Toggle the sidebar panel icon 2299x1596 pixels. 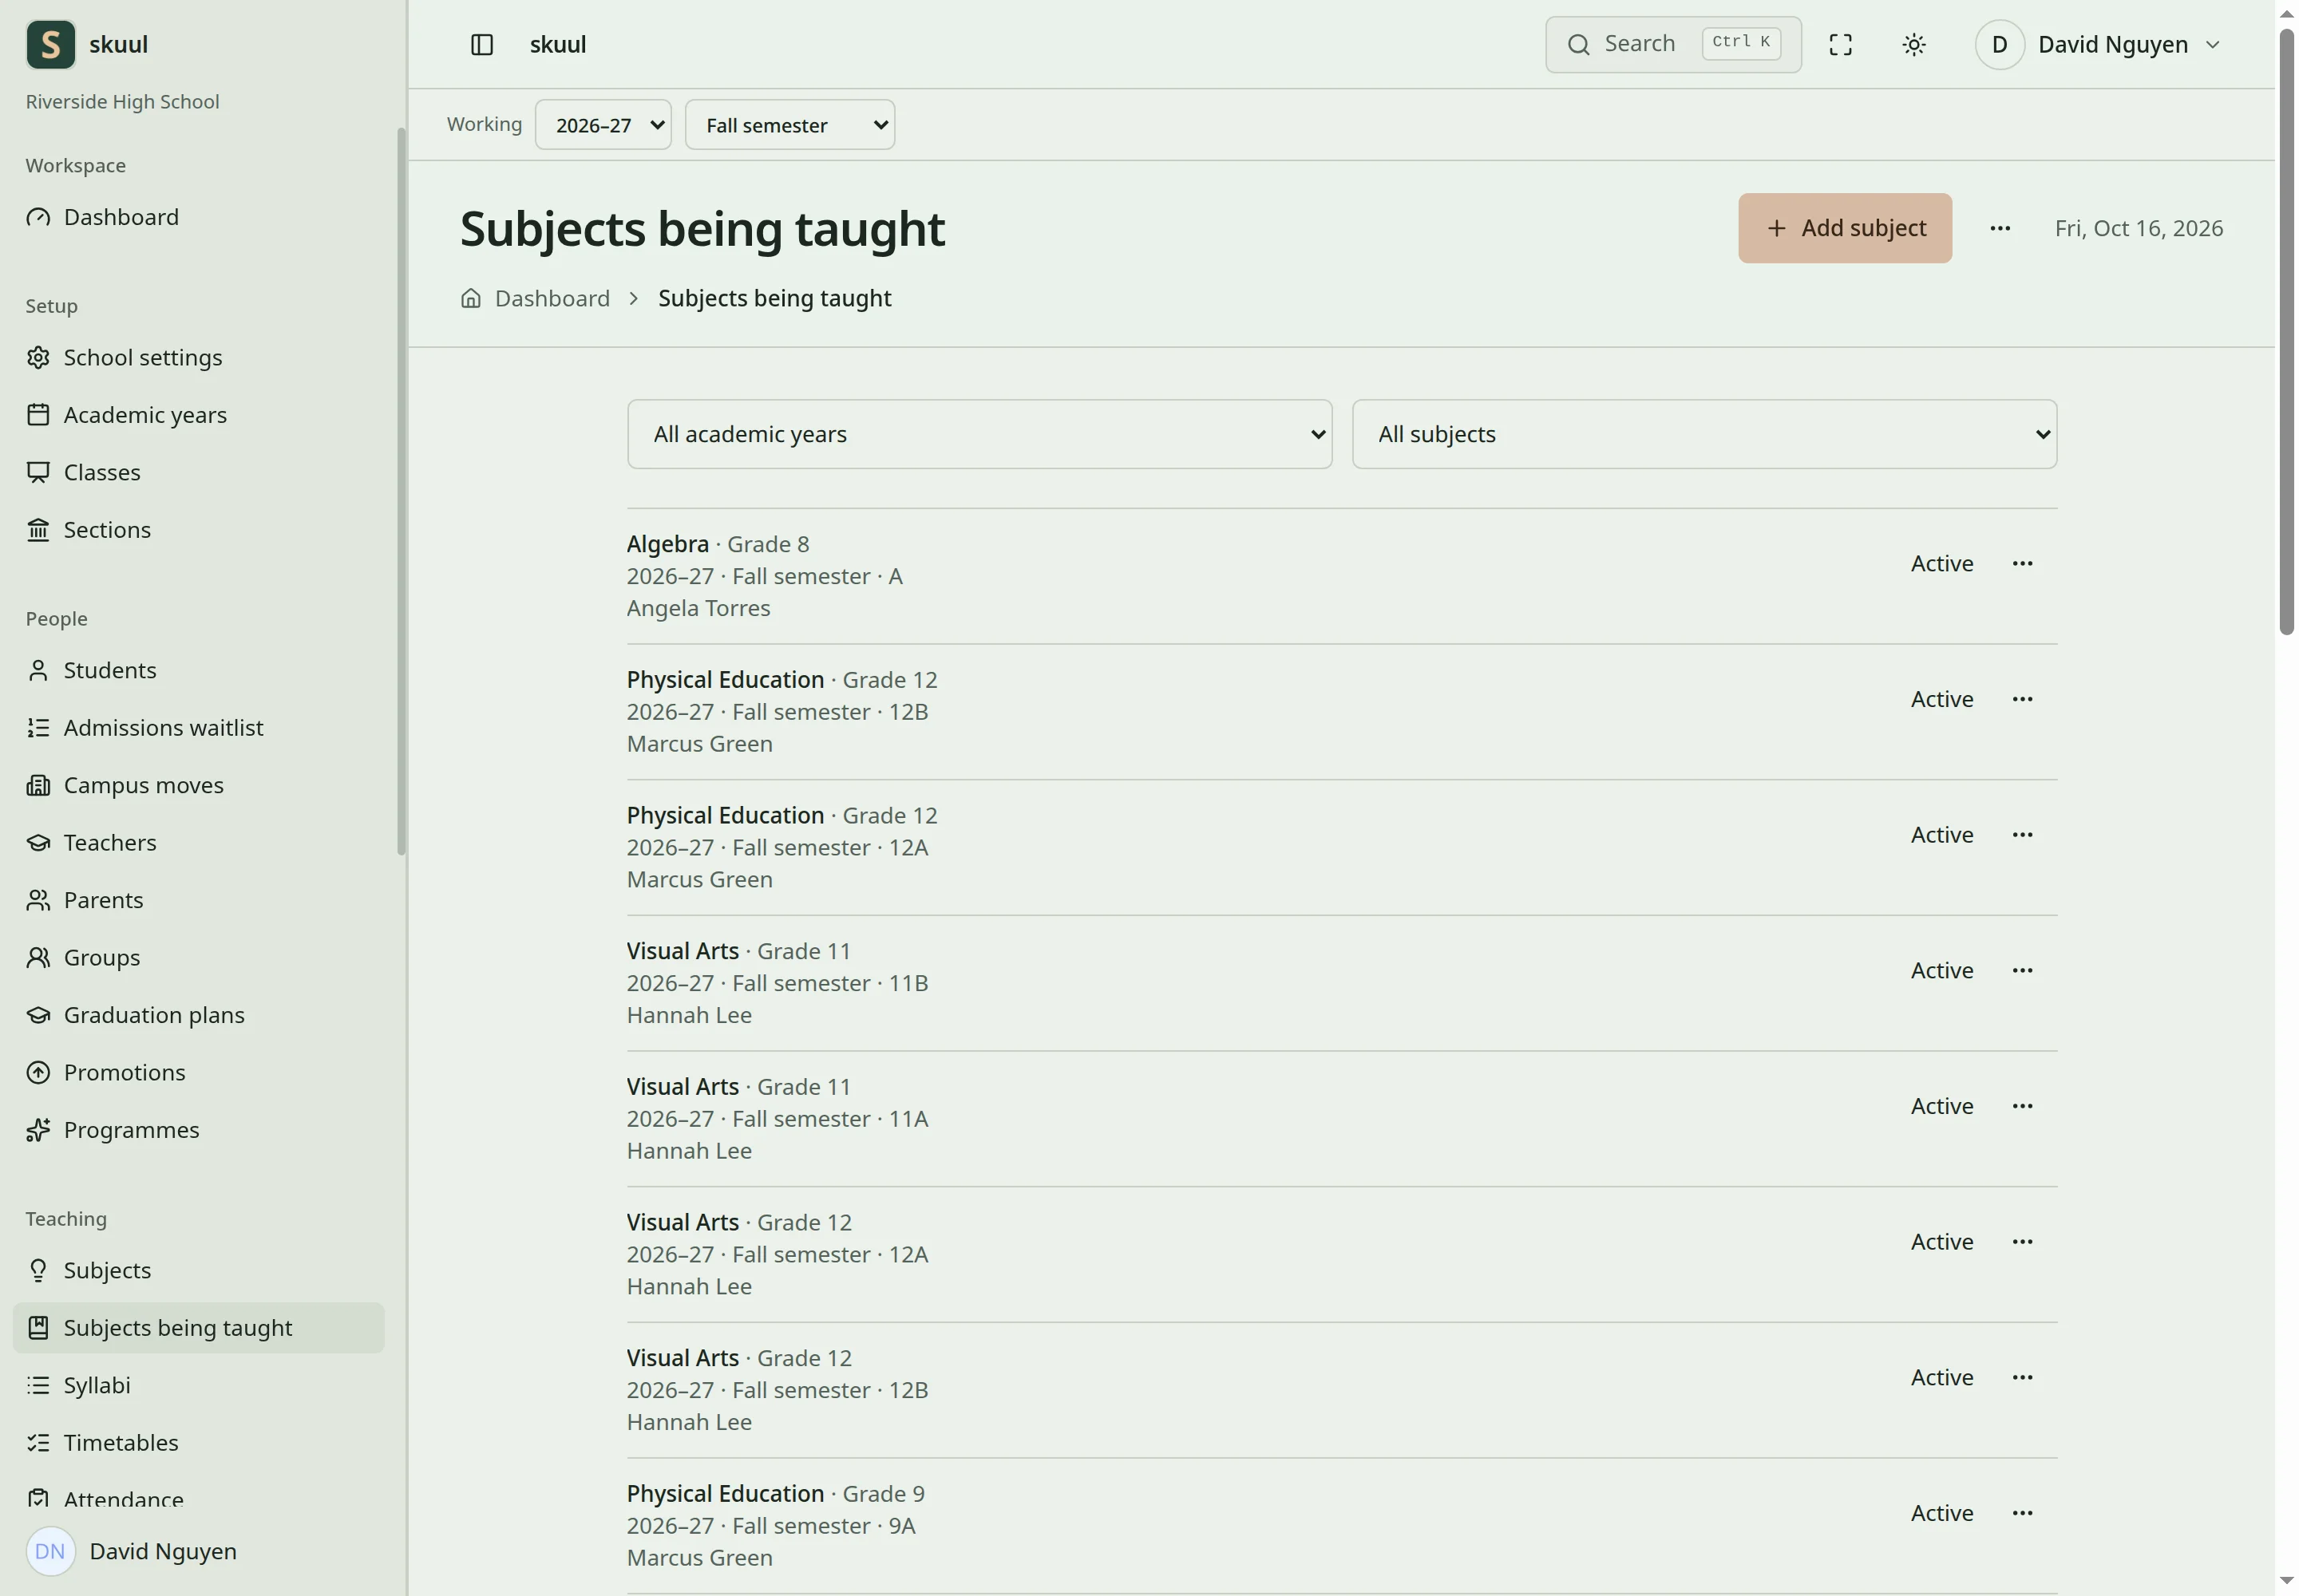pyautogui.click(x=481, y=44)
